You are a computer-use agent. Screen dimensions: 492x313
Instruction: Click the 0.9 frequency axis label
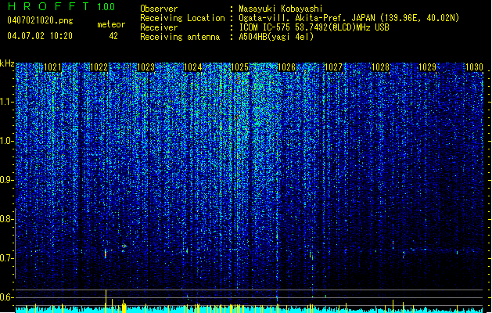point(7,180)
